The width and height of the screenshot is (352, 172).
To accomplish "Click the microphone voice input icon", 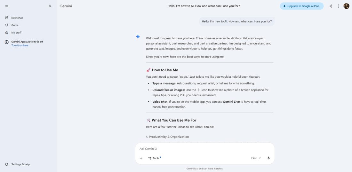I will tap(268, 158).
